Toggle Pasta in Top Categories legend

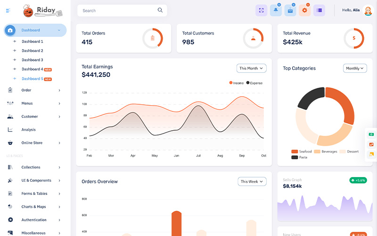click(299, 157)
